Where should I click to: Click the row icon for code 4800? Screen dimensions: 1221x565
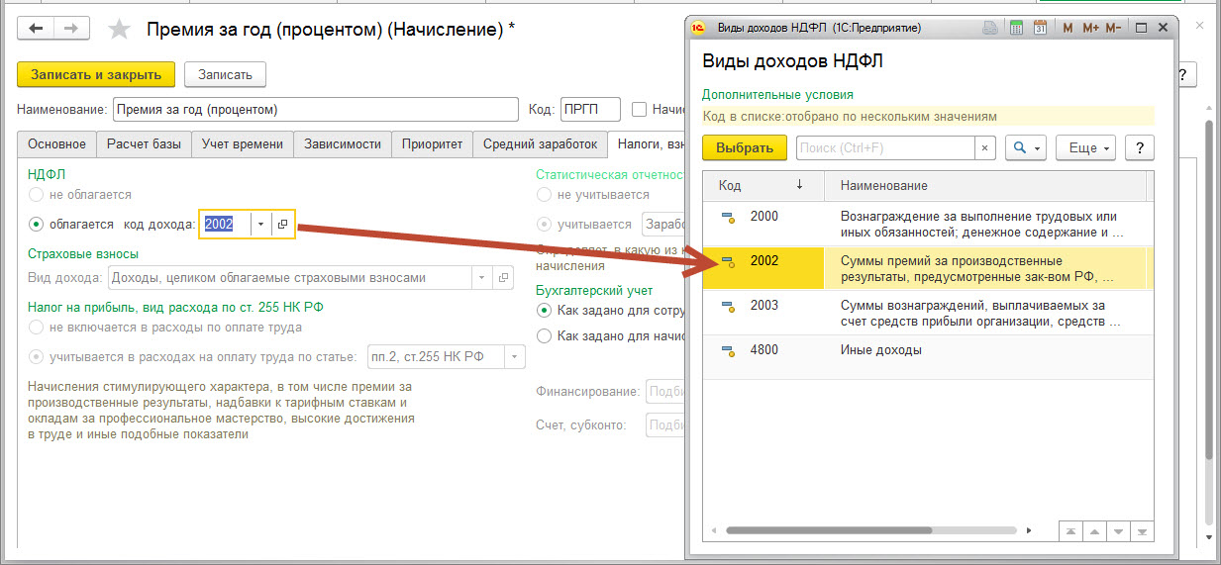click(727, 350)
